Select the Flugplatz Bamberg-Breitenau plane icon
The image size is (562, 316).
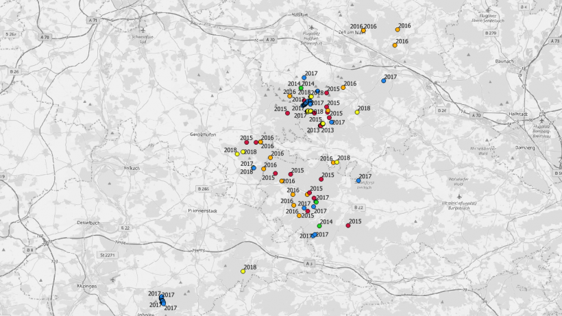click(x=542, y=121)
